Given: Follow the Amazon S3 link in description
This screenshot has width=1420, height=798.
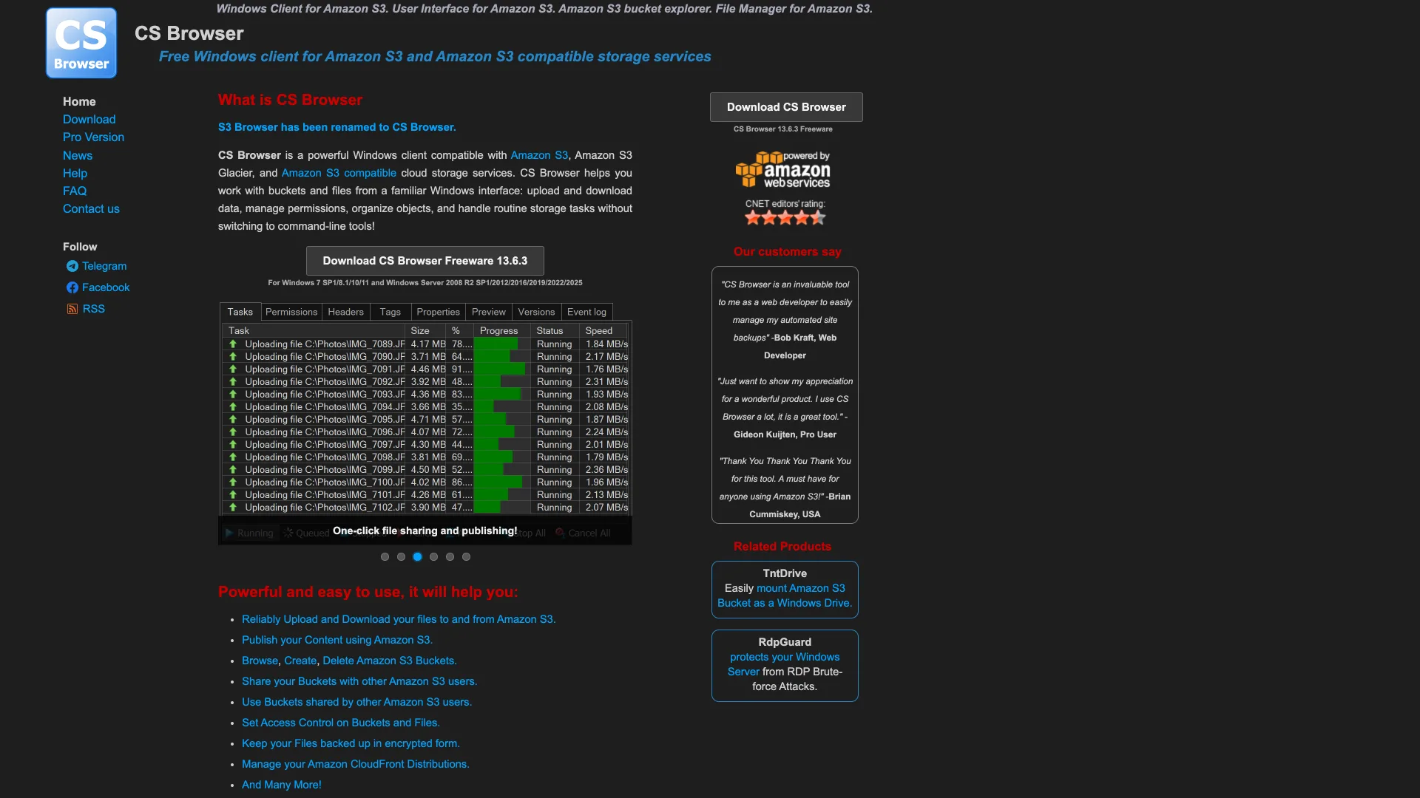Looking at the screenshot, I should (x=539, y=155).
